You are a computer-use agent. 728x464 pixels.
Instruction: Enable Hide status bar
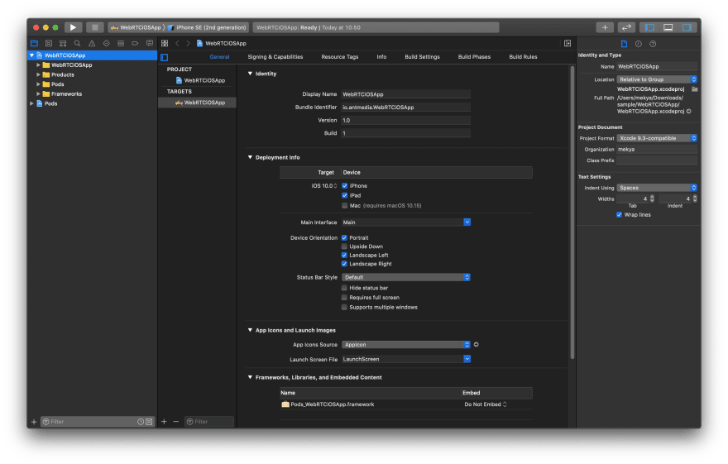pos(344,288)
